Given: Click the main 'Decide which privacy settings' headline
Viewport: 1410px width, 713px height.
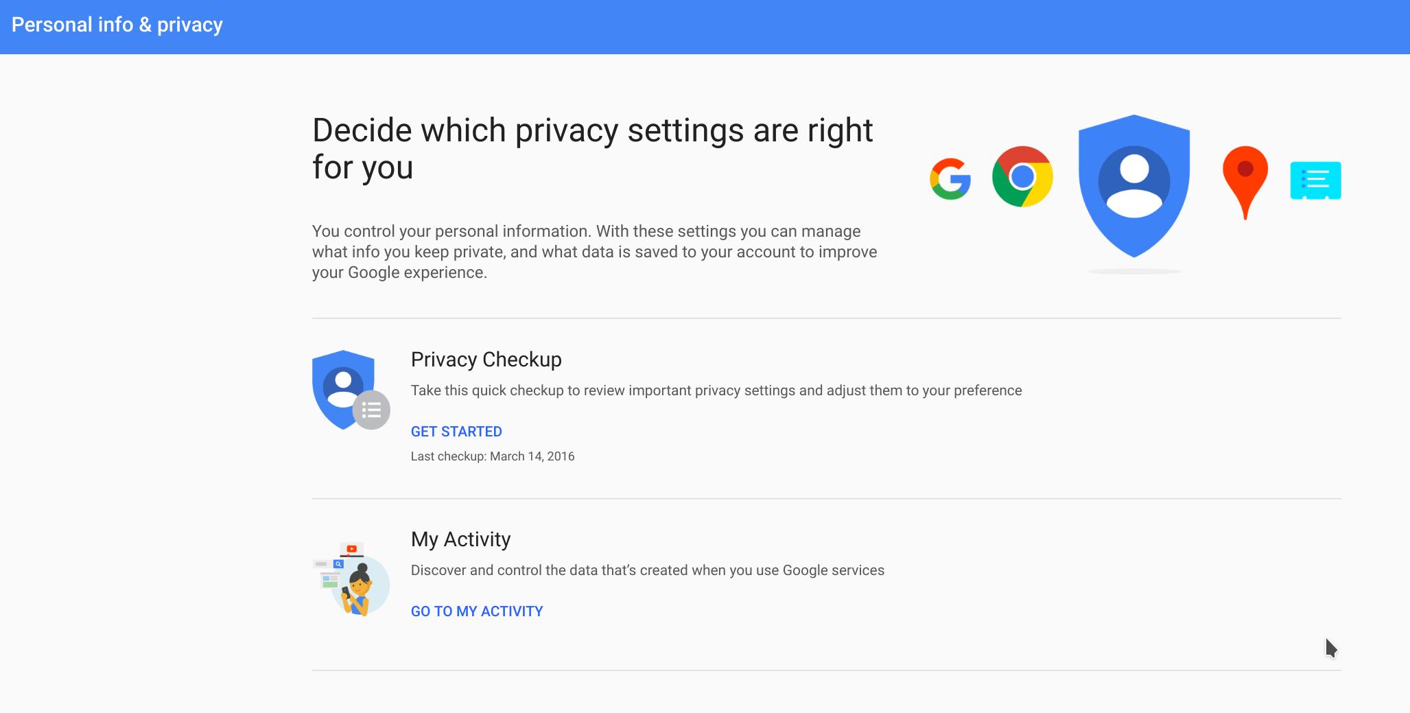Looking at the screenshot, I should tap(593, 148).
